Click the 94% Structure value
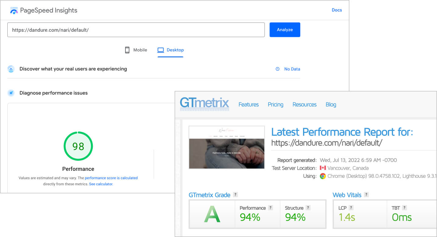 295,217
